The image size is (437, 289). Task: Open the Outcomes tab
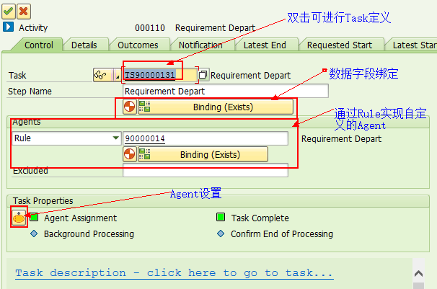tap(138, 45)
